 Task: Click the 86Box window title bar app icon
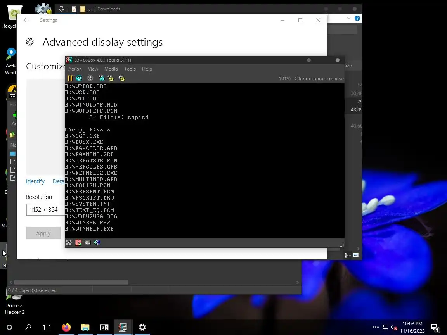coord(69,60)
